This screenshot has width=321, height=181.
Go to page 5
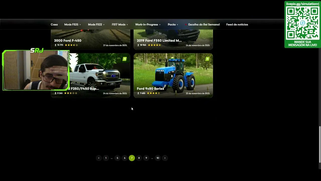[117, 158]
